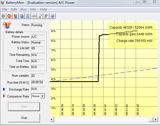Open the File menu
The width and height of the screenshot is (160, 125).
5,9
